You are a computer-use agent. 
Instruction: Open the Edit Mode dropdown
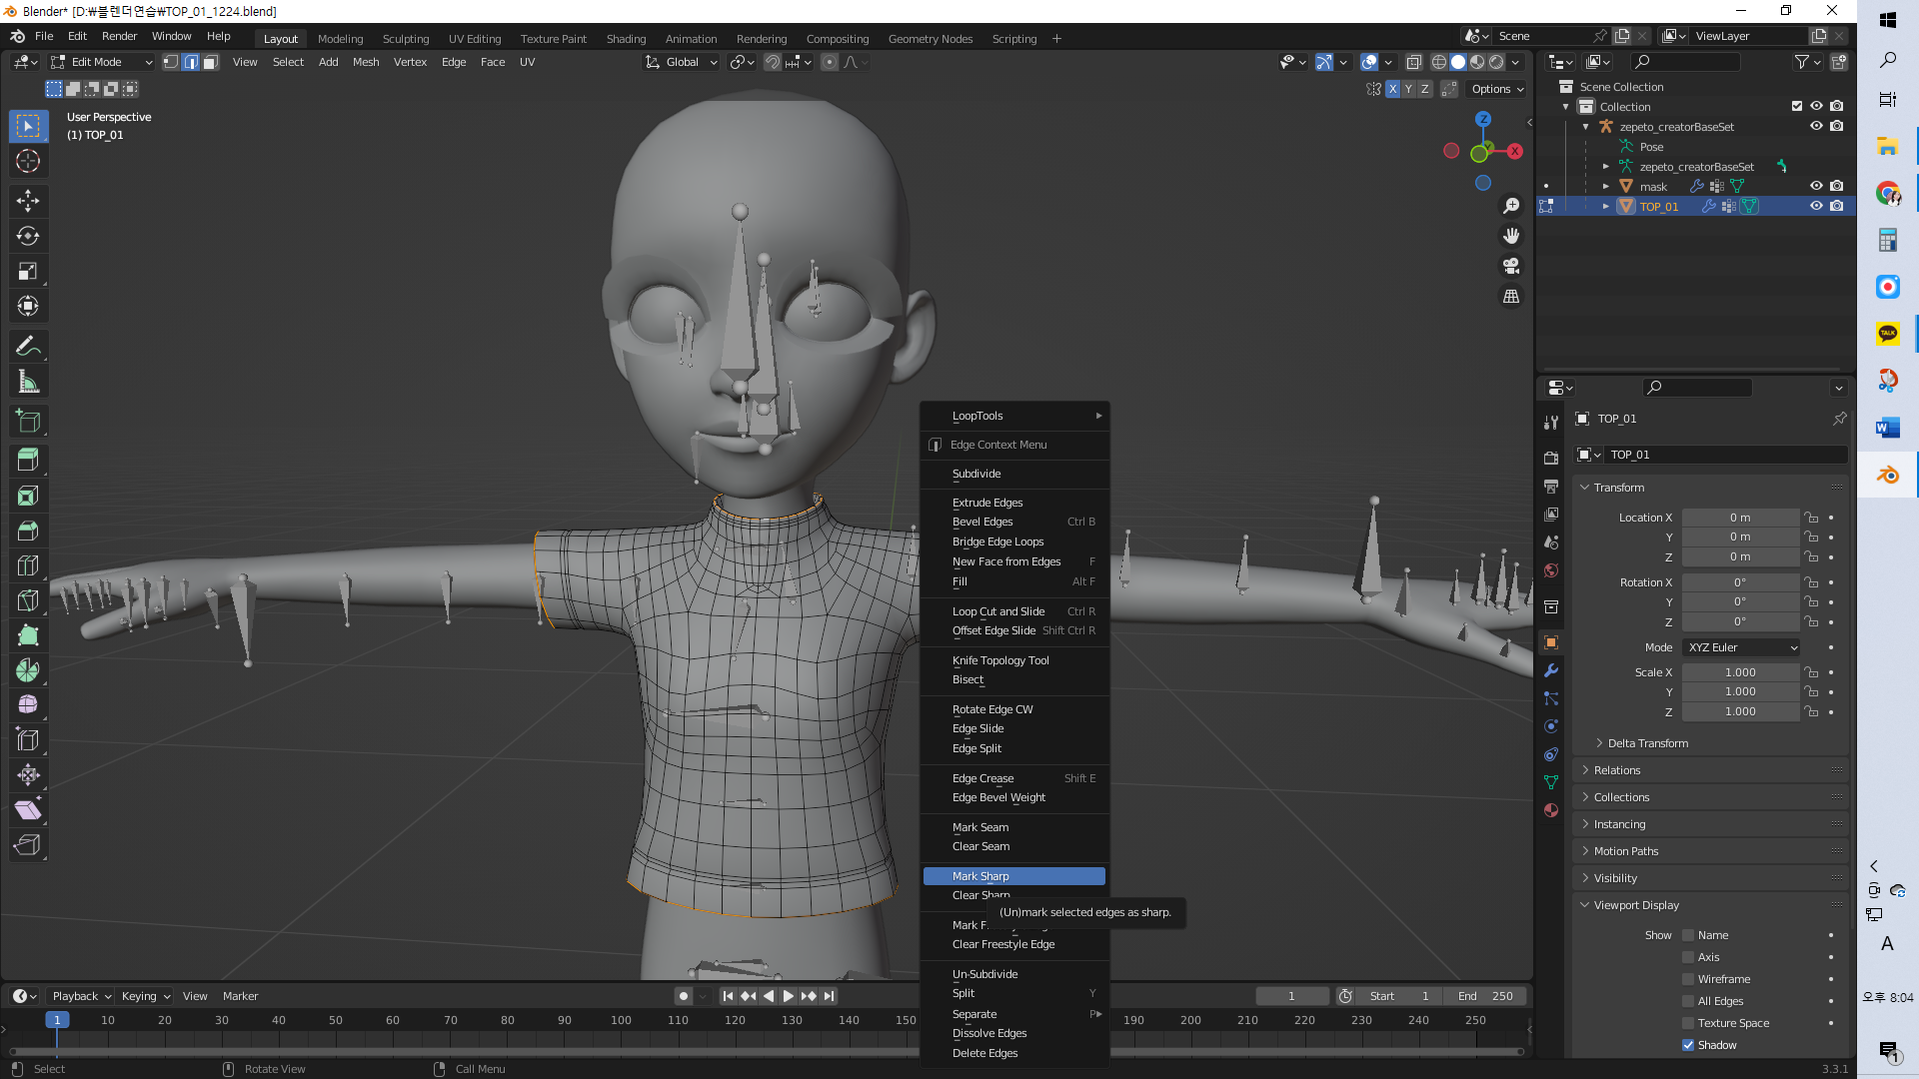(x=102, y=62)
